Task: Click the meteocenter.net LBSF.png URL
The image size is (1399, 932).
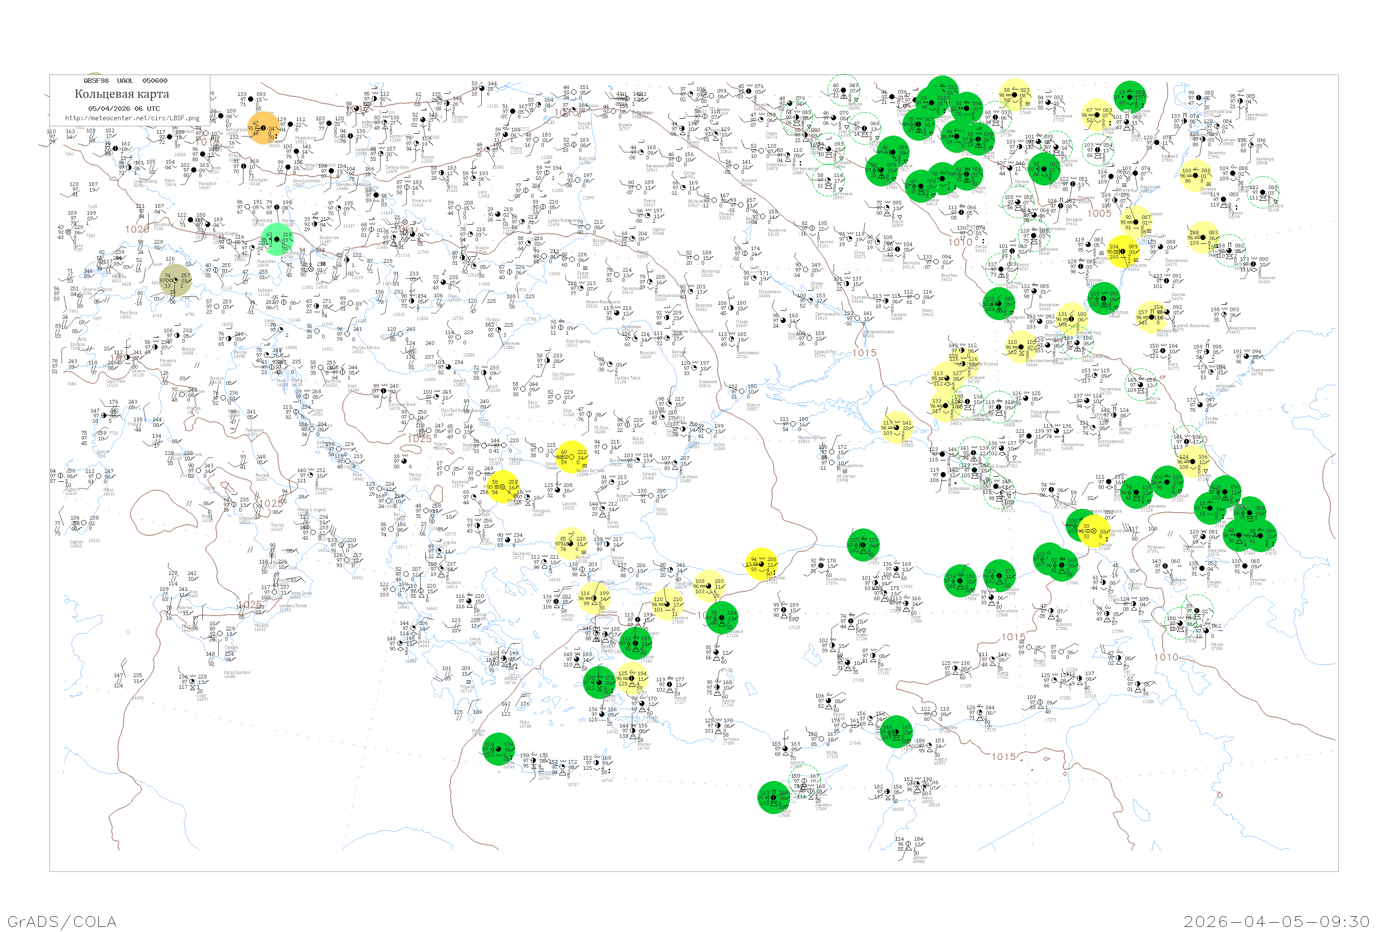Action: pyautogui.click(x=132, y=118)
